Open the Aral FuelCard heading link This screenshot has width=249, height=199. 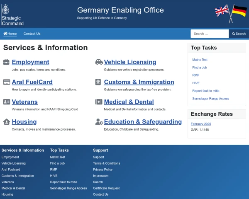pyautogui.click(x=32, y=82)
